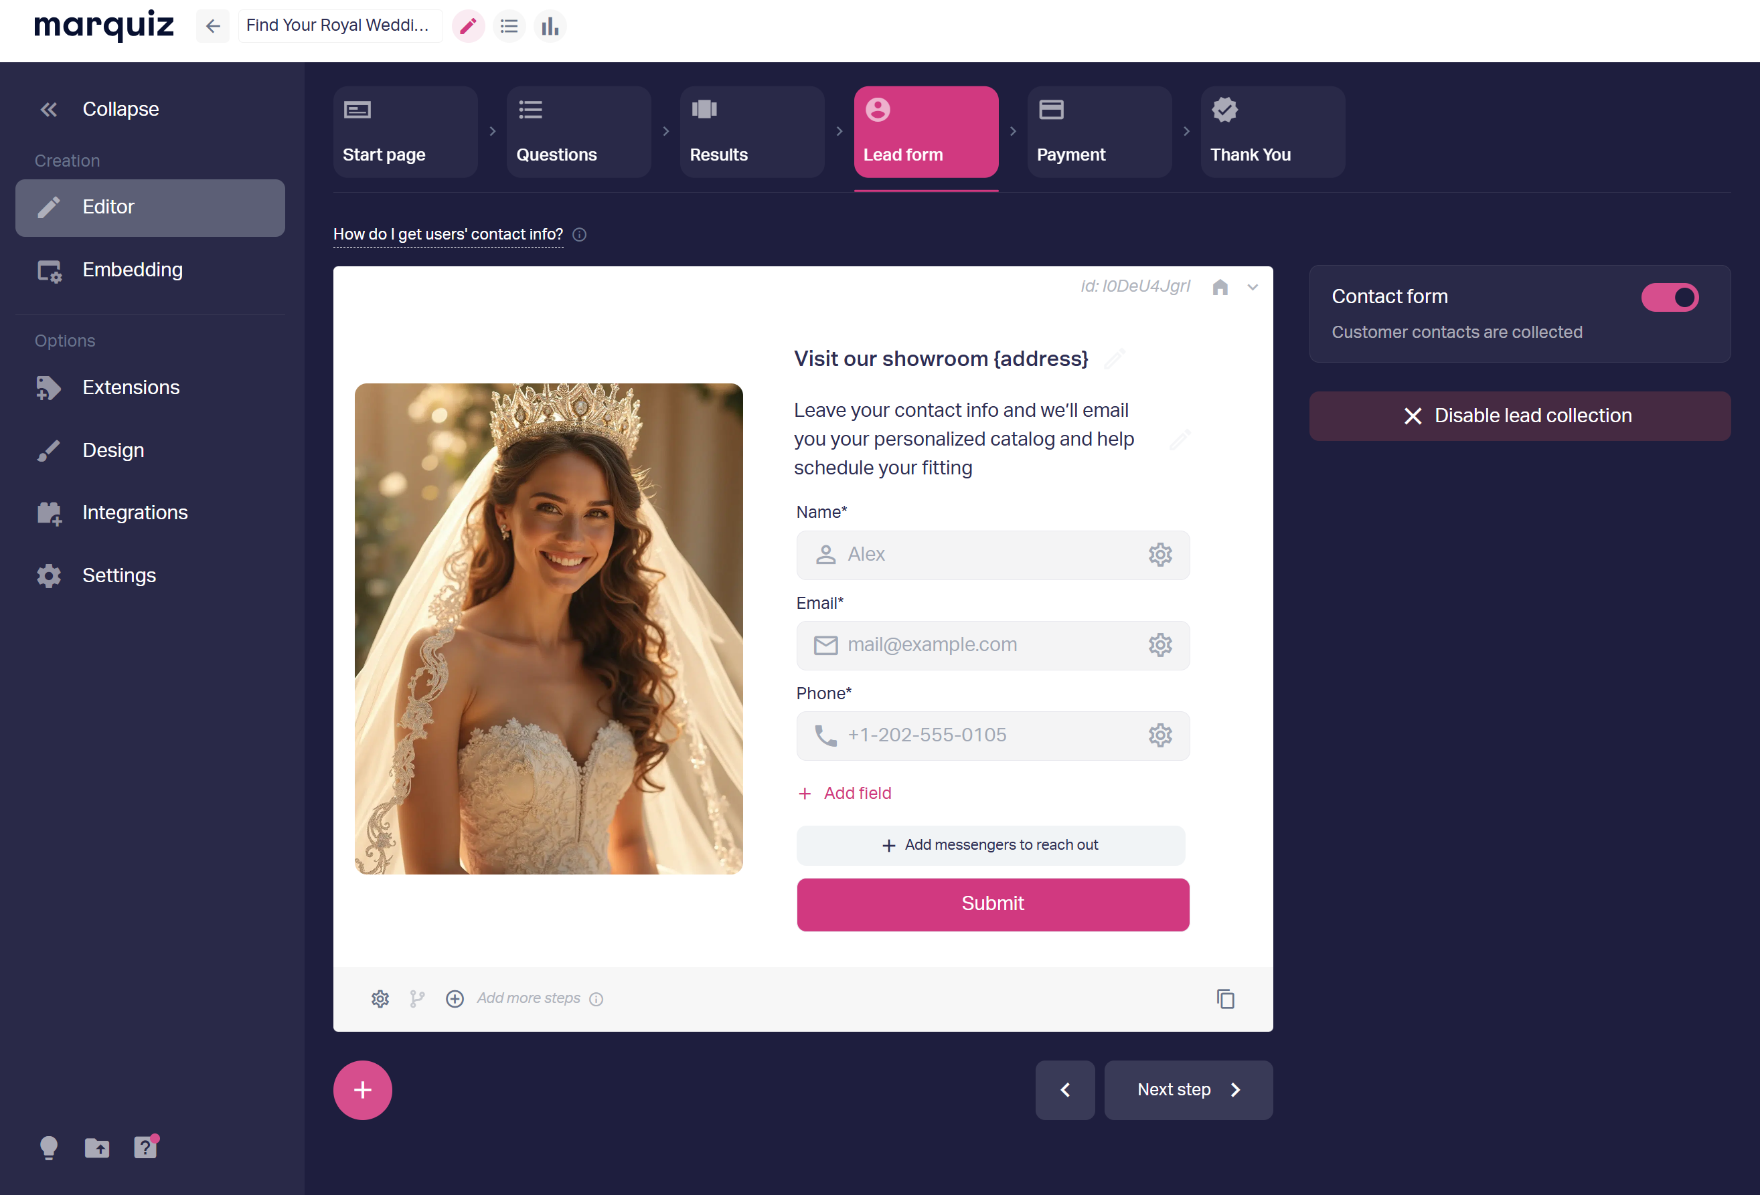Click Disable lead collection button
This screenshot has height=1195, width=1760.
point(1519,416)
